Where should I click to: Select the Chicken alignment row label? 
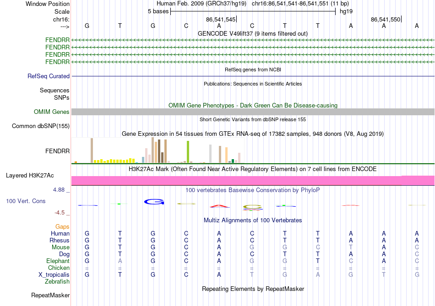[59, 268]
